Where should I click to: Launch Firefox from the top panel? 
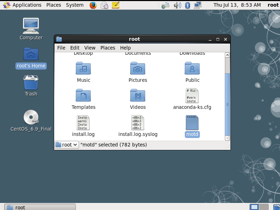(93, 5)
